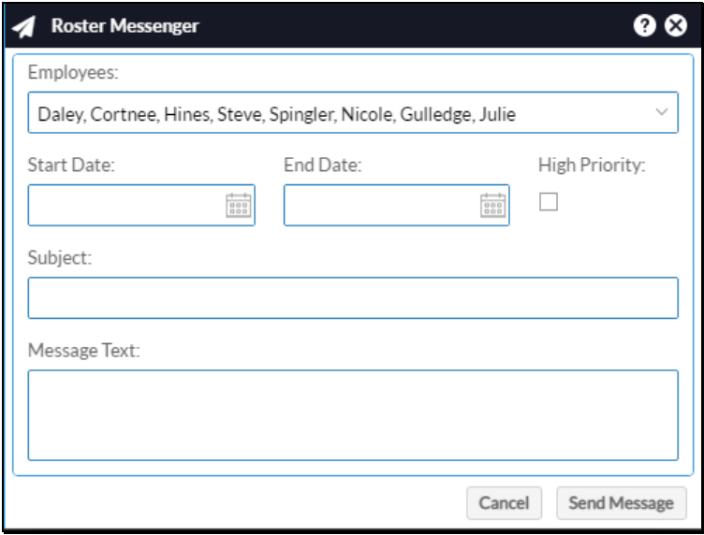Open the End Date calendar picker icon
The image size is (704, 535).
point(493,206)
